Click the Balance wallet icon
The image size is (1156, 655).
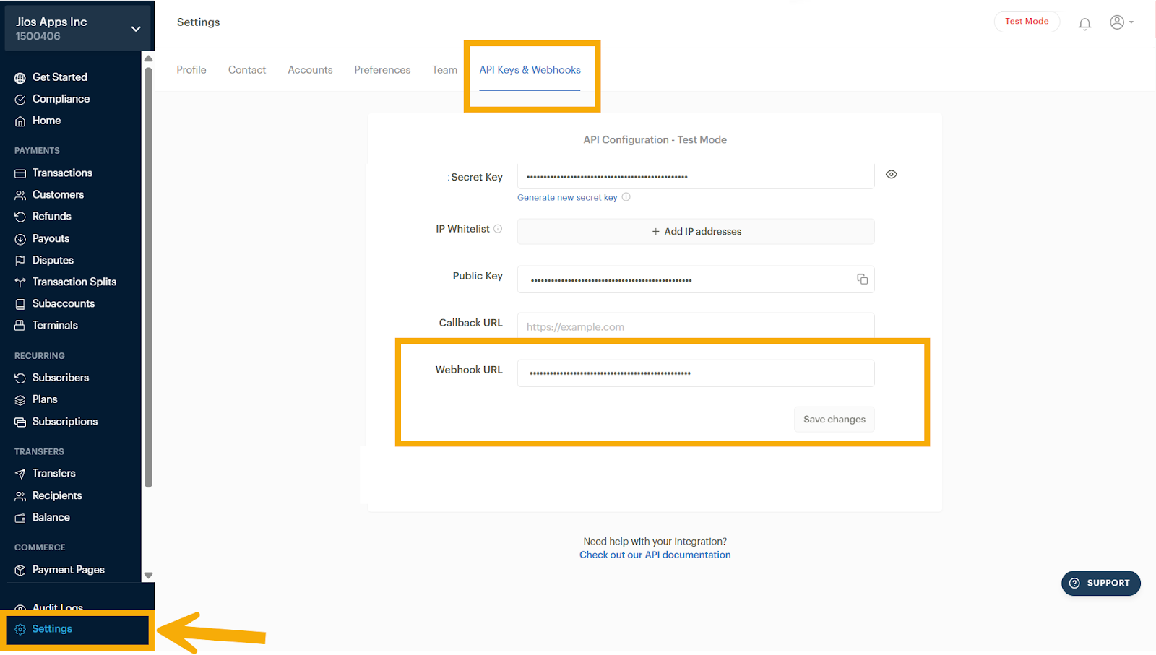click(20, 518)
